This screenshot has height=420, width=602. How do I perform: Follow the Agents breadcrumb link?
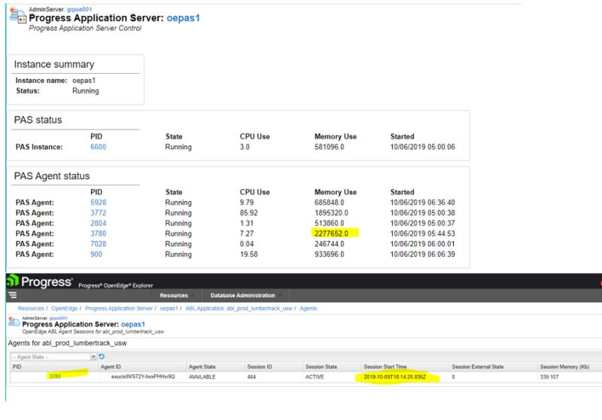tap(309, 309)
